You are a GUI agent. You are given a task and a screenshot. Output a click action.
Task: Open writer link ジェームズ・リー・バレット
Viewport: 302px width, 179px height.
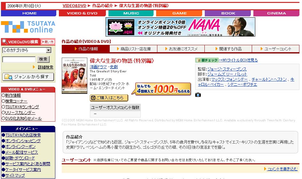(227, 74)
